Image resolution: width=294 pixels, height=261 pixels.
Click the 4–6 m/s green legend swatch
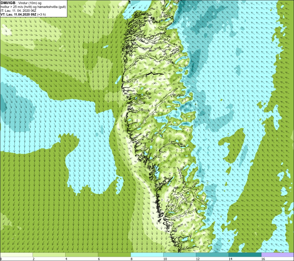pos(82,255)
